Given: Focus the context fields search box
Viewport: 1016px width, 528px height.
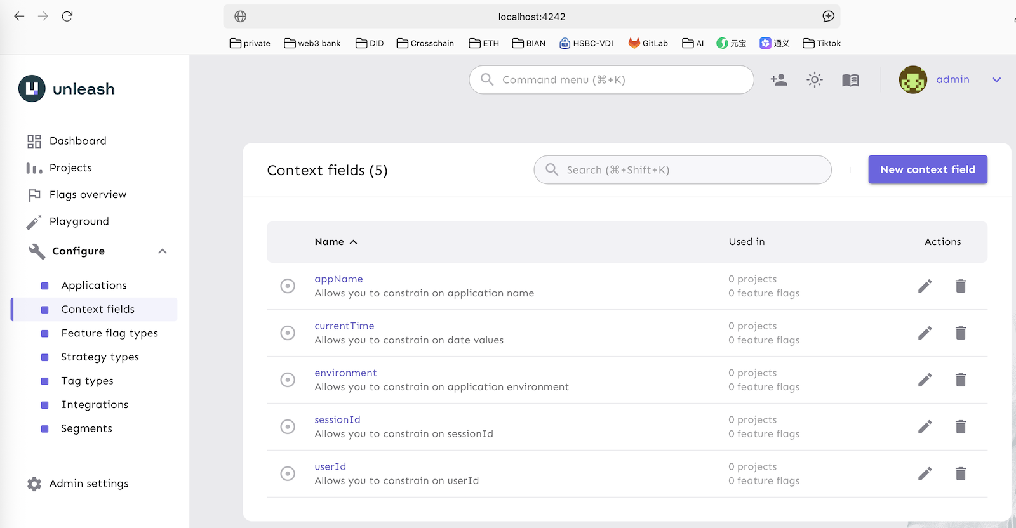Looking at the screenshot, I should (x=683, y=170).
